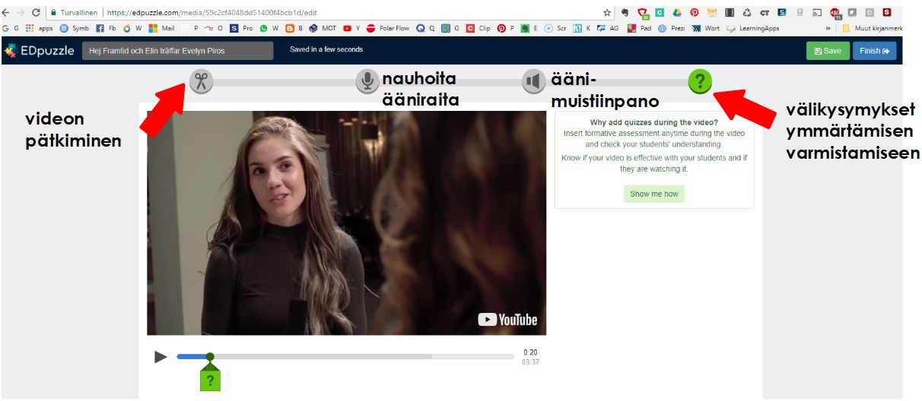Open the Muut kirjanmerkit bookmarks folder
This screenshot has width=922, height=401.
click(x=875, y=29)
